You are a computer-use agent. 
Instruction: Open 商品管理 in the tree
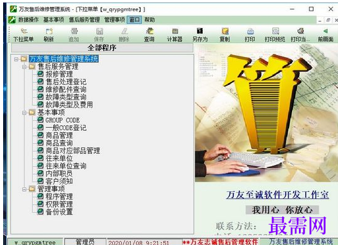[59, 135]
